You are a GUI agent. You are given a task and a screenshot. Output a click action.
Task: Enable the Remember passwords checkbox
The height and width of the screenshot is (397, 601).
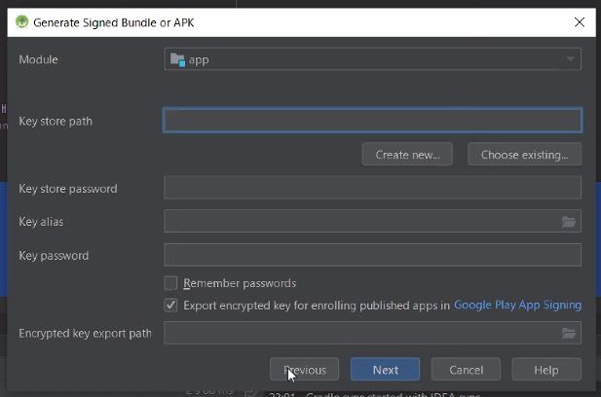click(170, 283)
